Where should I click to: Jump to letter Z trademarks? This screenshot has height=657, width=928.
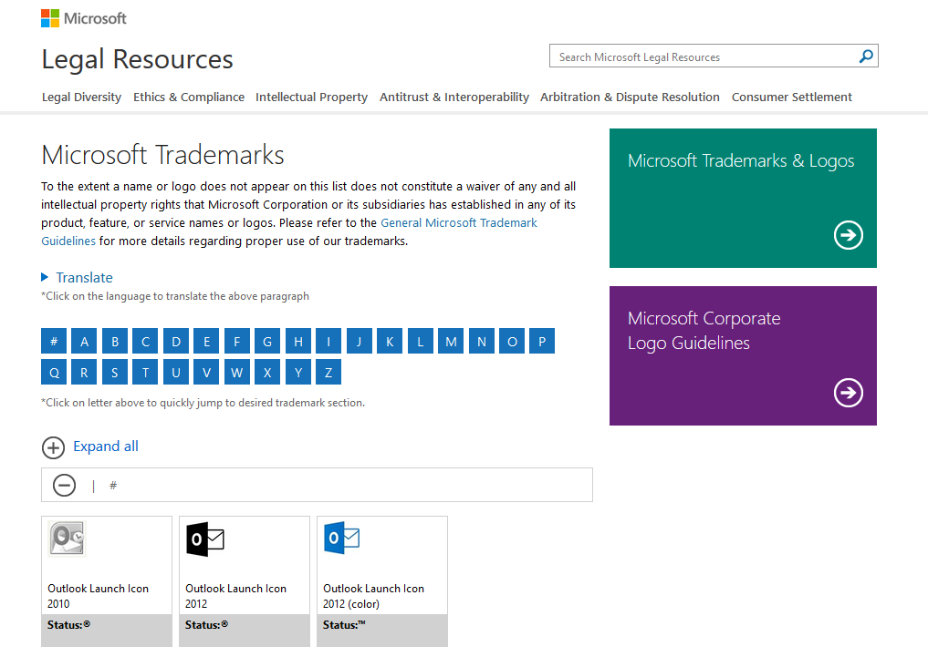(328, 372)
